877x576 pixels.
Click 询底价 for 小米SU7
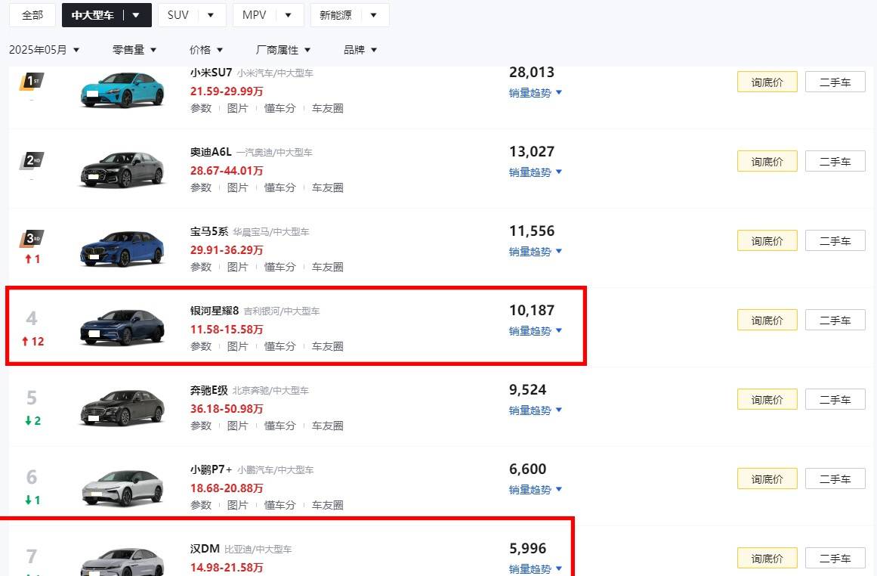click(x=767, y=82)
